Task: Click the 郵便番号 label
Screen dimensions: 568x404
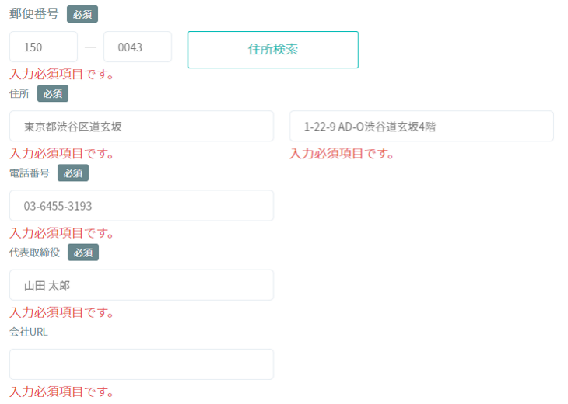Action: point(34,13)
